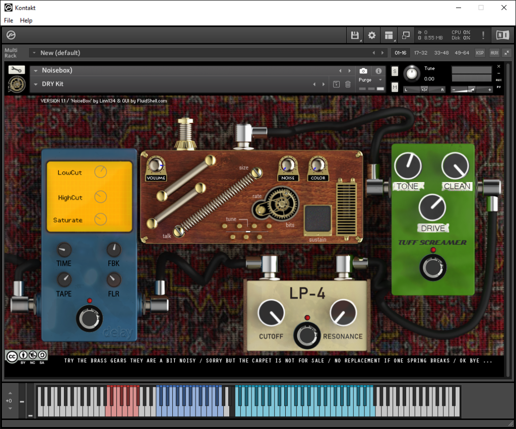Screen dimensions: 516x429
Task: Show instrument info with the i icon
Action: coord(378,71)
